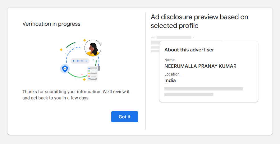Image resolution: width=280 pixels, height=144 pixels.
Task: Click the About this advertiser title
Action: point(189,50)
